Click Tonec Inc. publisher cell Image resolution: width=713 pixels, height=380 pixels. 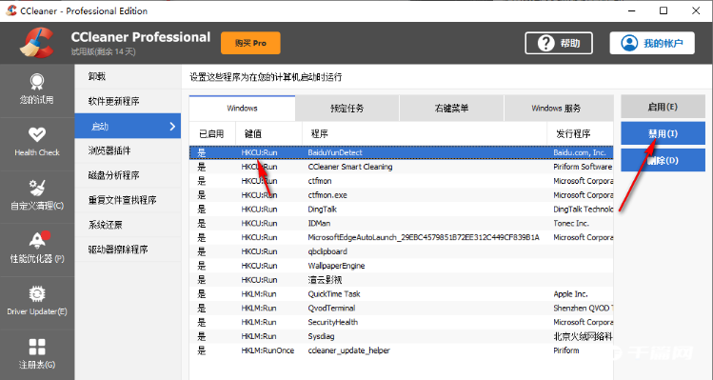pyautogui.click(x=571, y=223)
